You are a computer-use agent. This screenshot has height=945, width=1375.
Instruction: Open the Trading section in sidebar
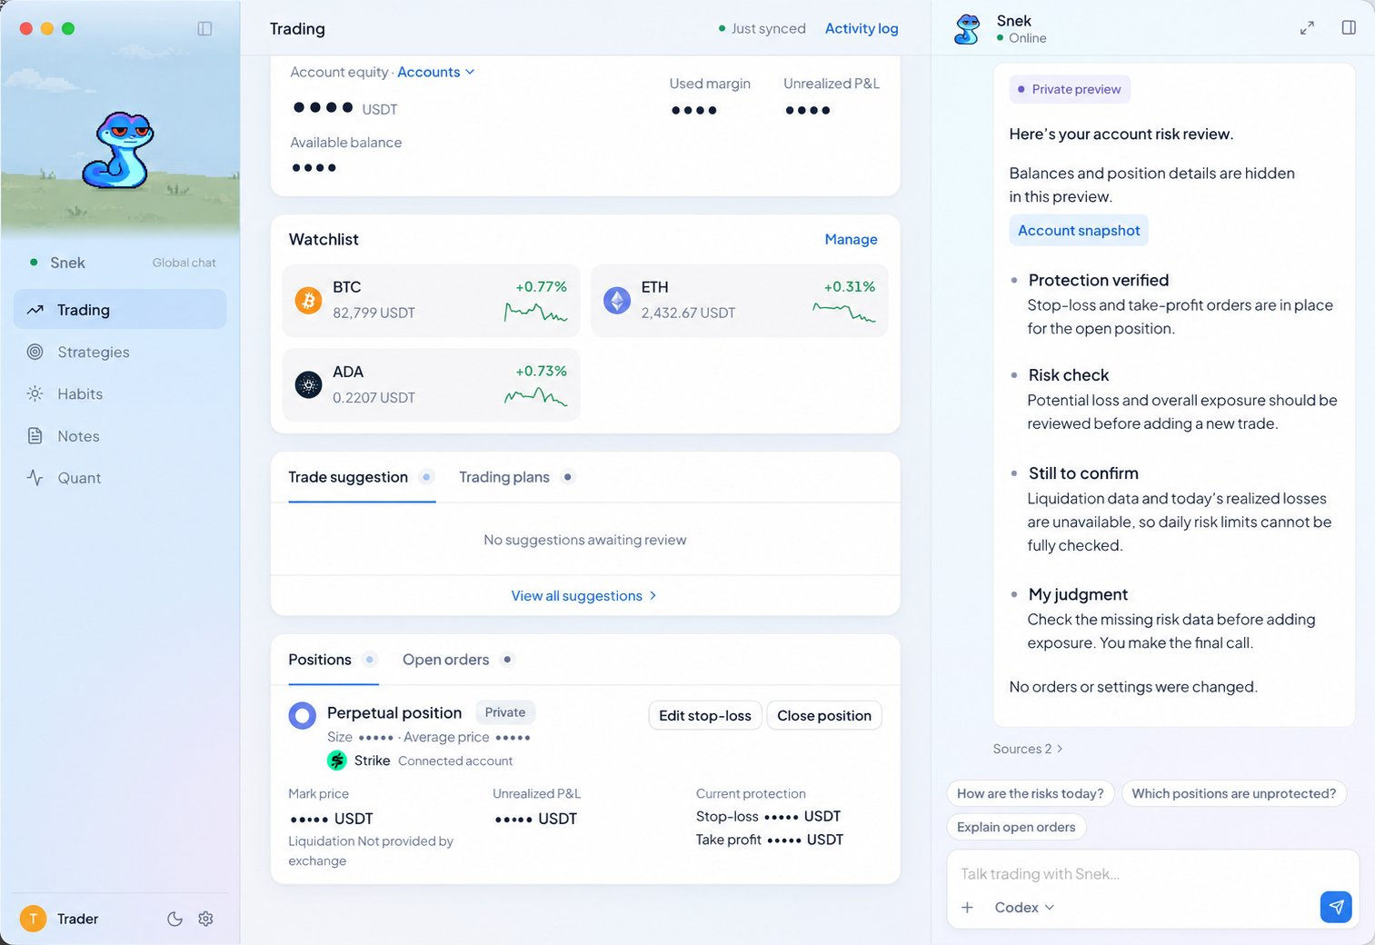pos(120,310)
